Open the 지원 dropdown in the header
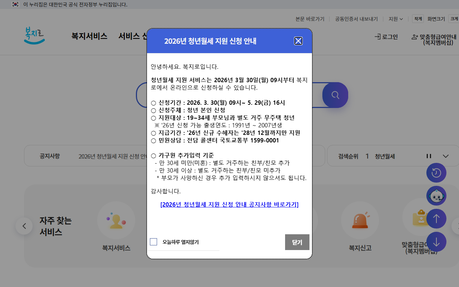459x287 pixels. [x=395, y=19]
